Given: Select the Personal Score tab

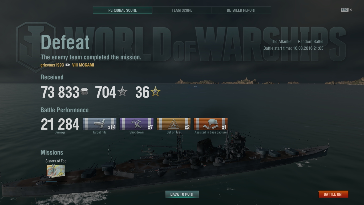Looking at the screenshot, I should [x=123, y=10].
